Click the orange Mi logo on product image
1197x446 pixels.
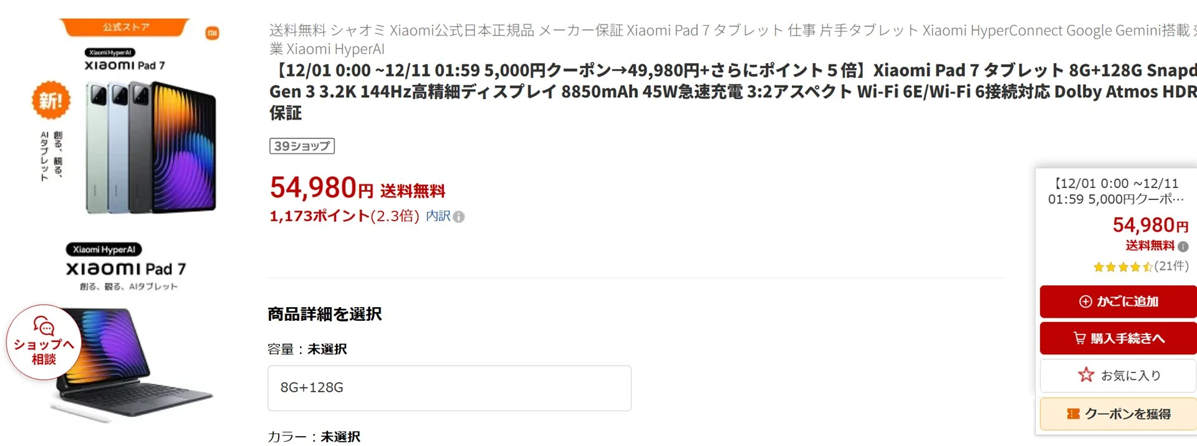coord(212,33)
